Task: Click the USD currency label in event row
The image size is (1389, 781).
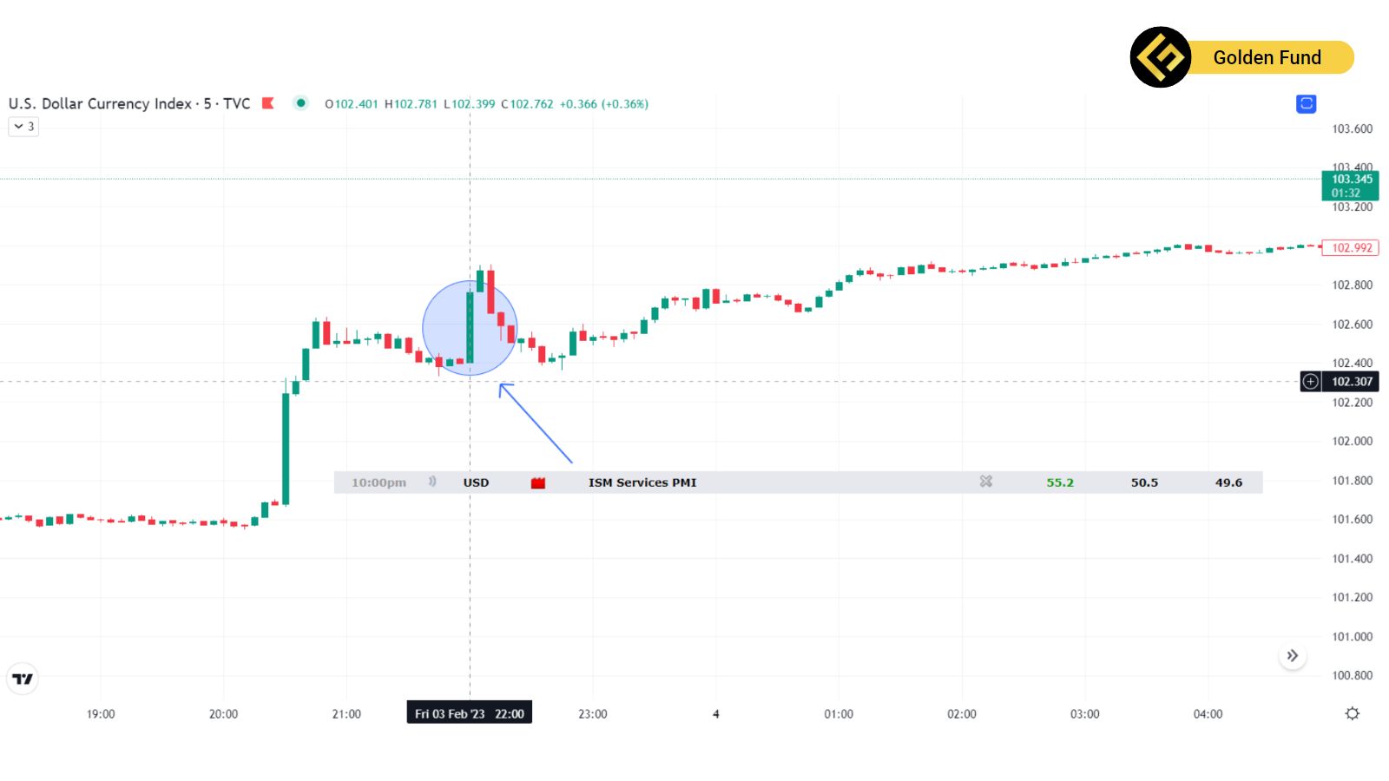Action: coord(476,482)
